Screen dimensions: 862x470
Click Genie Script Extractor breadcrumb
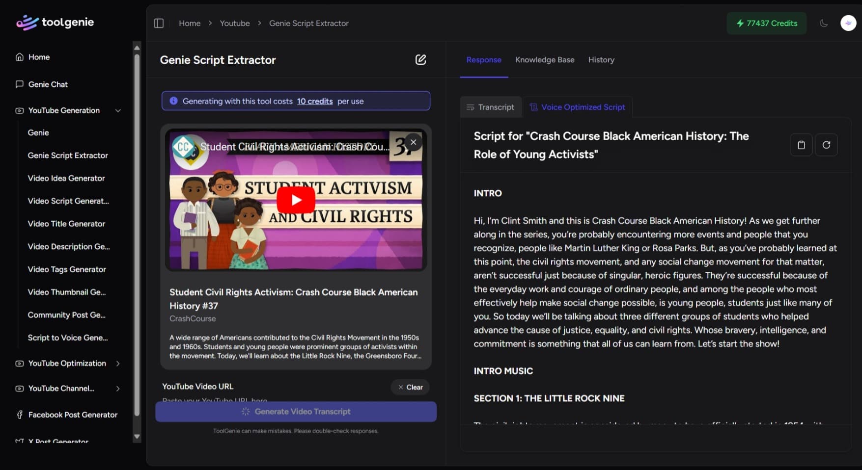[x=309, y=23]
